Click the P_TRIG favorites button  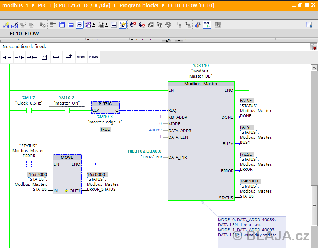93,57
